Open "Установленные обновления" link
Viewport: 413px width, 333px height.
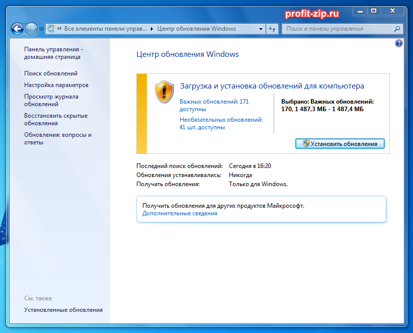pyautogui.click(x=63, y=310)
